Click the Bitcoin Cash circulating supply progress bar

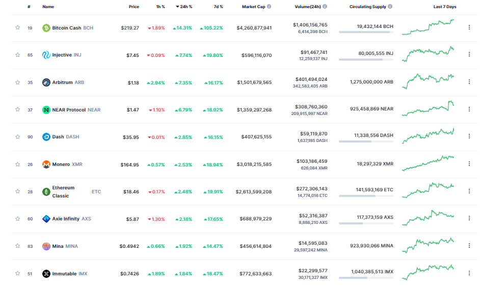[366, 32]
